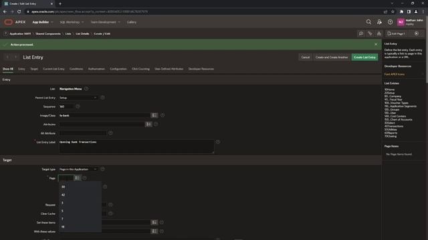Switch to the User Defined Attributes tab
Image resolution: width=428 pixels, height=240 pixels.
click(x=169, y=69)
